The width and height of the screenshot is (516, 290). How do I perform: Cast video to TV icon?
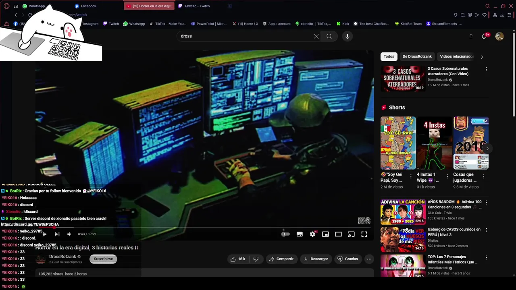tap(351, 234)
